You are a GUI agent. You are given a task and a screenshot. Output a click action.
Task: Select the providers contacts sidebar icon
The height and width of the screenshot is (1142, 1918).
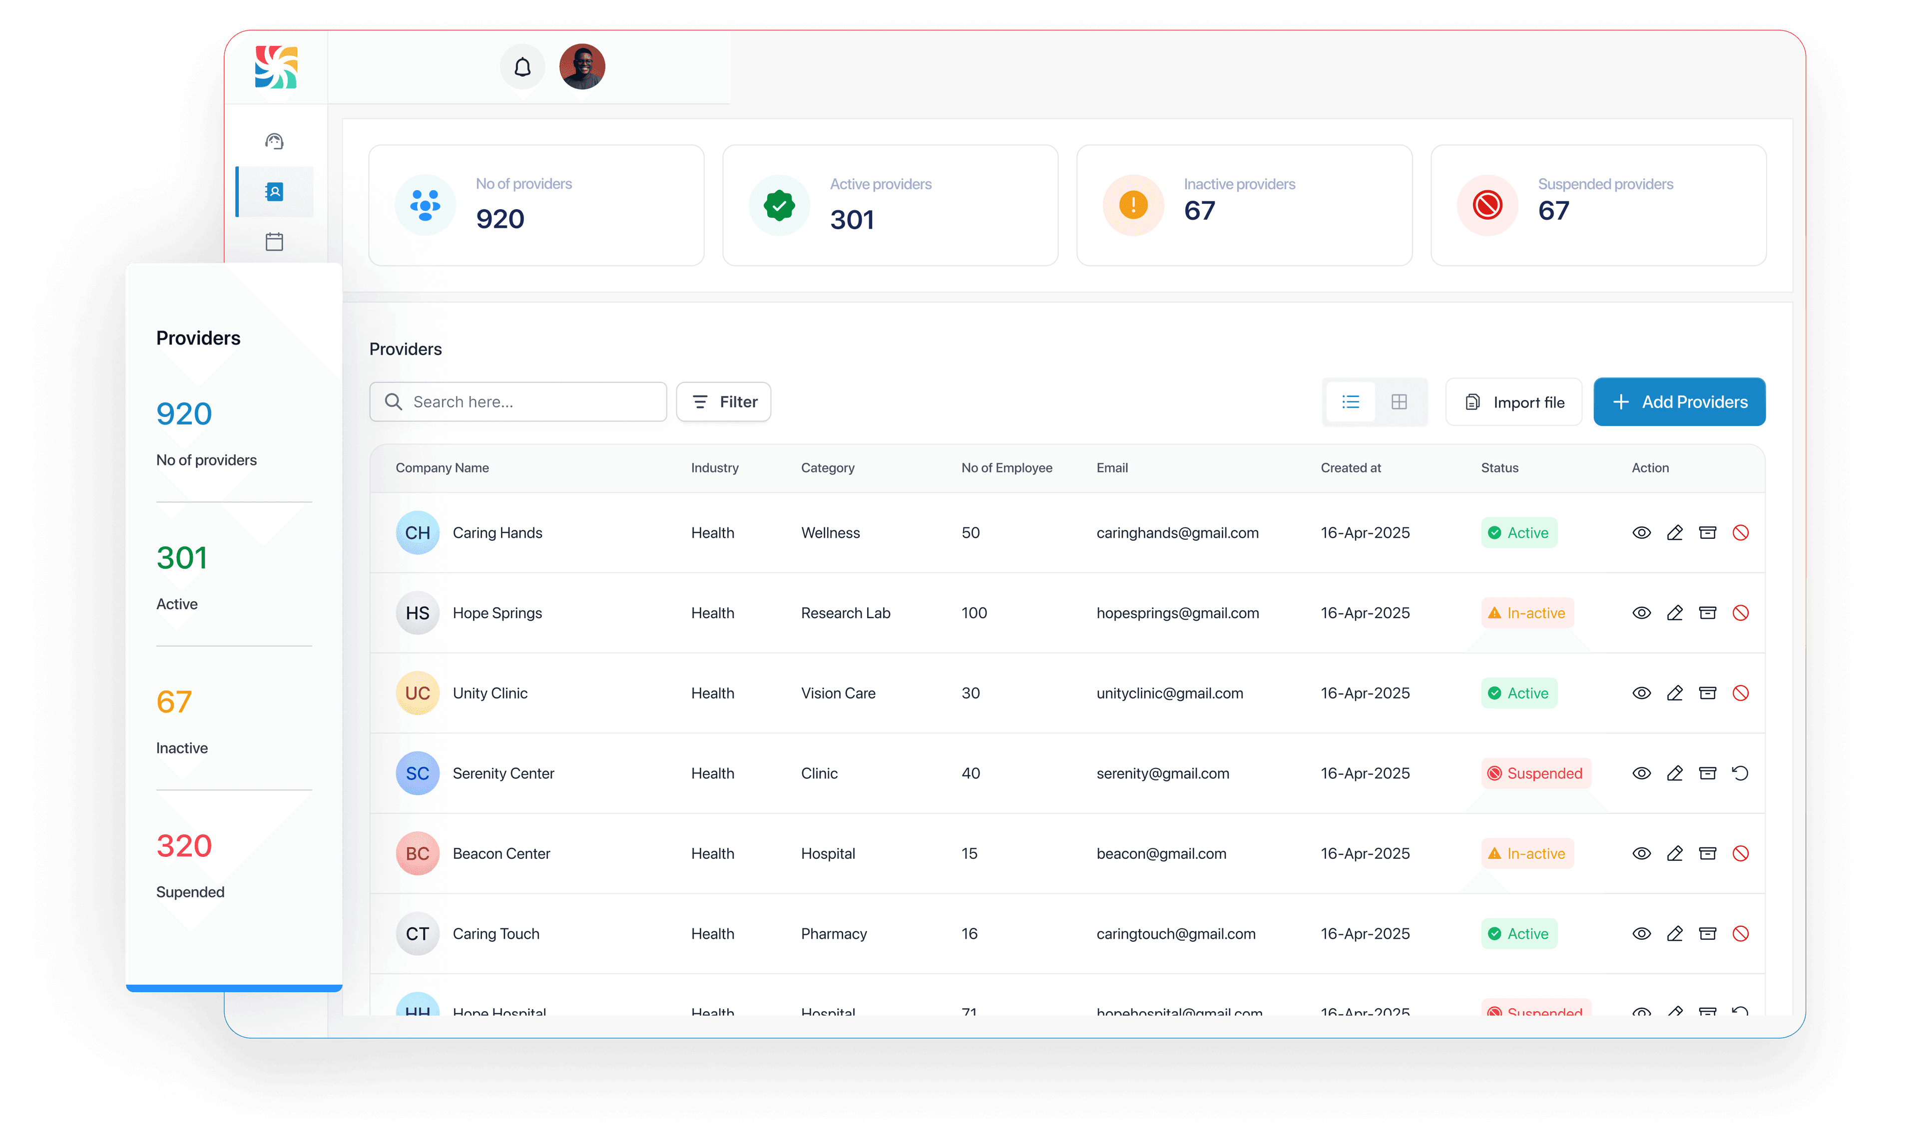point(274,192)
